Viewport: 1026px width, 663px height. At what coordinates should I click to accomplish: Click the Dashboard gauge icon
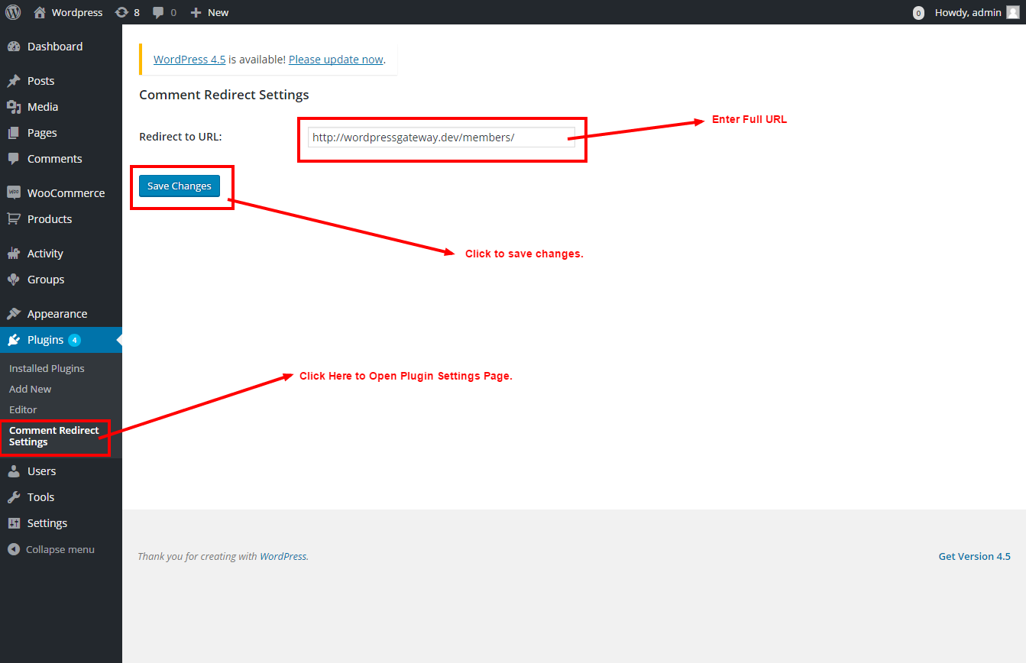(x=14, y=47)
